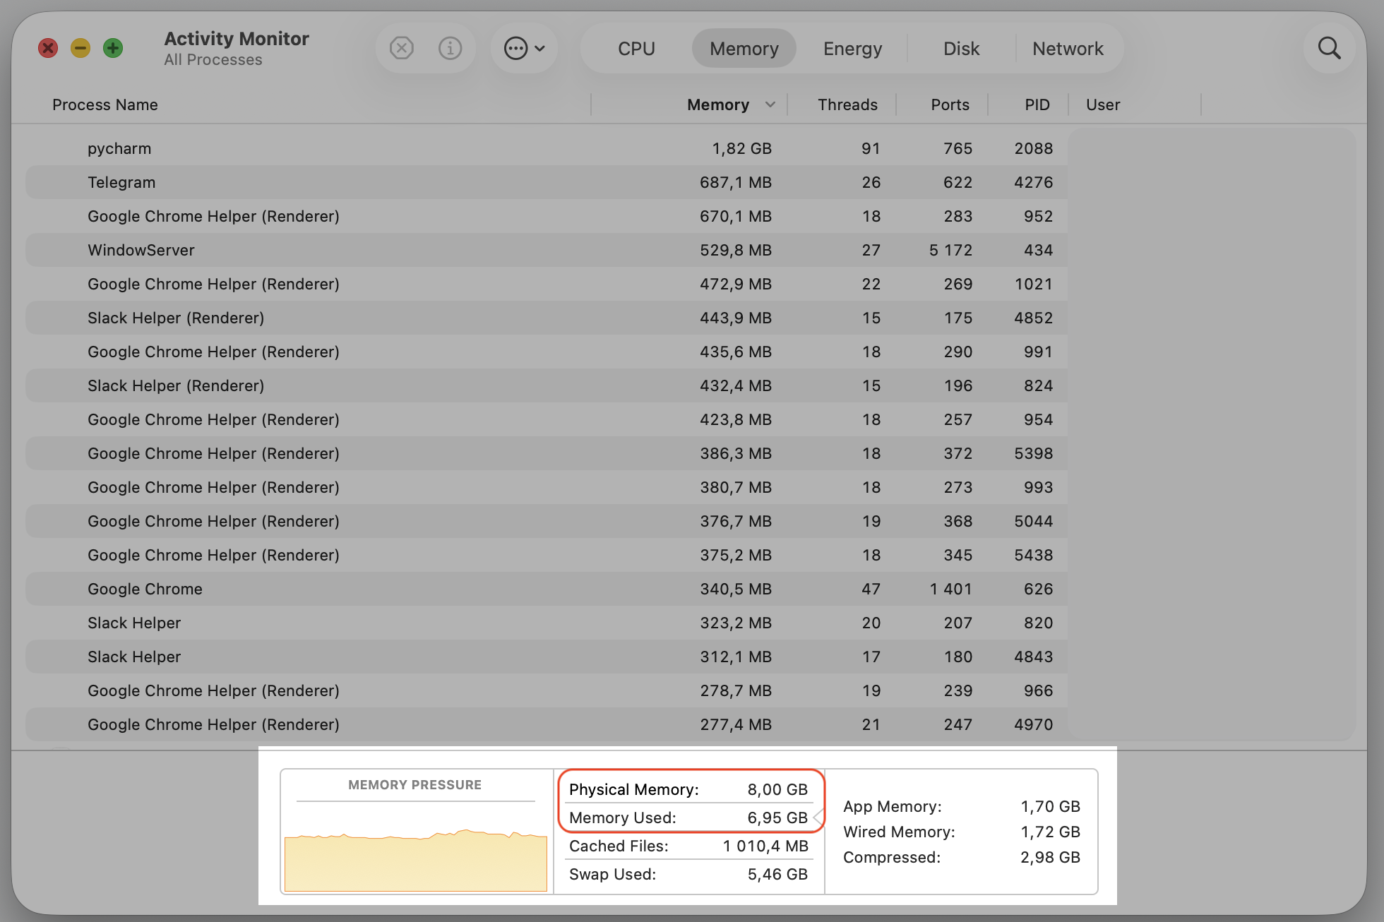The height and width of the screenshot is (922, 1384).
Task: Click the Swap Used 5,46 GB entry
Action: point(688,874)
